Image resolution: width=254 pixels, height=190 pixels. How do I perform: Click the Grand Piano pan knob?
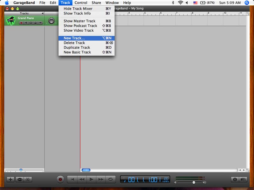tap(51, 21)
